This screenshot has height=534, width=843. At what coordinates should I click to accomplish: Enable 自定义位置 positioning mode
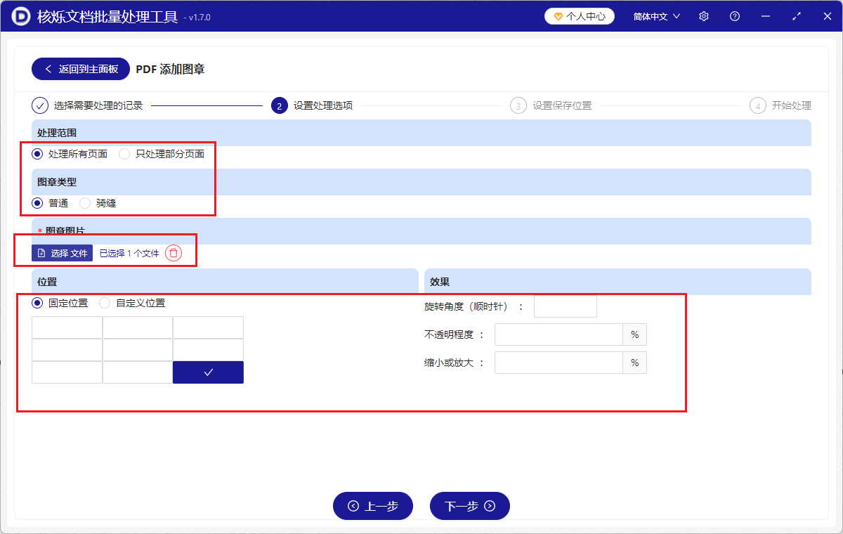(x=104, y=303)
